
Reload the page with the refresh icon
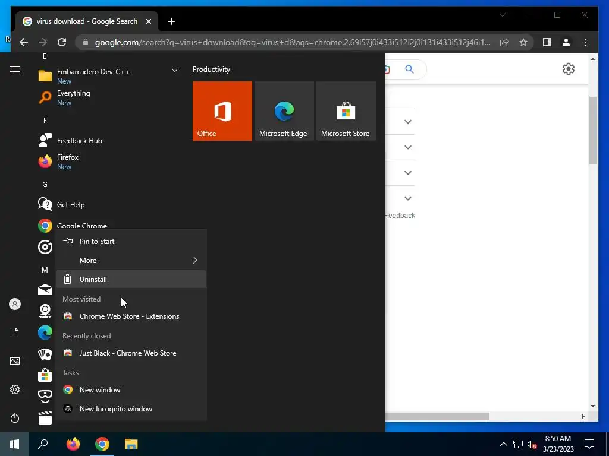[x=62, y=42]
